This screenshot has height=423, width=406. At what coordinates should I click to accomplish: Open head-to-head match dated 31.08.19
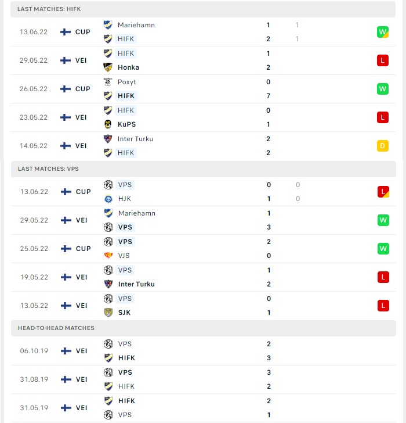point(204,379)
